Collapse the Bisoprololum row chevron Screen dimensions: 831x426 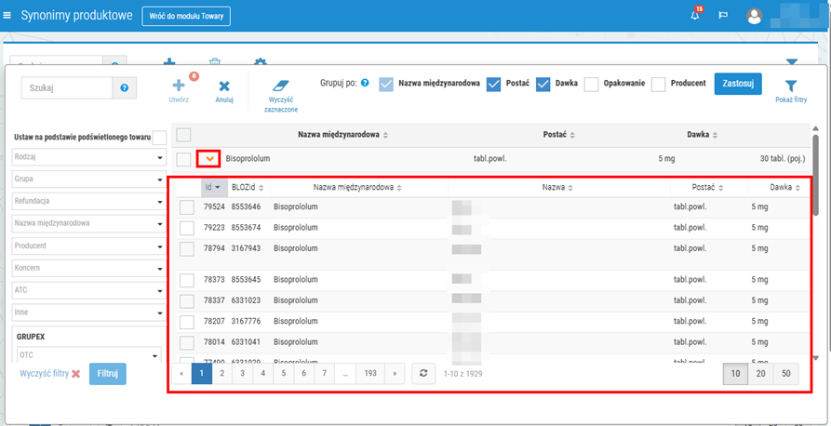[x=209, y=159]
